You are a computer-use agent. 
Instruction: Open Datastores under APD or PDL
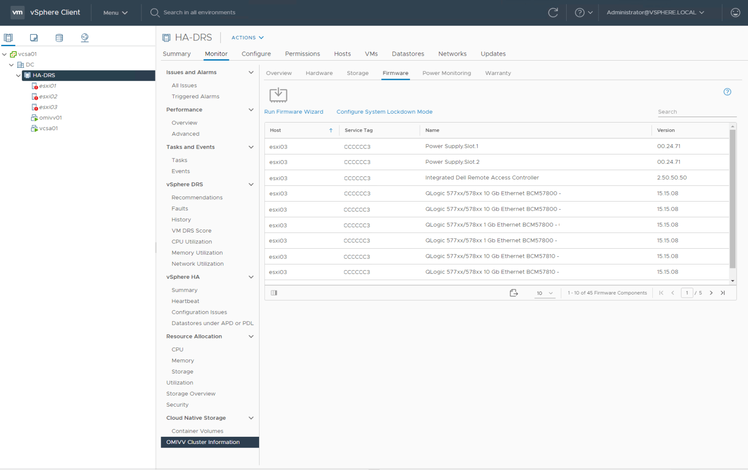[x=212, y=323]
